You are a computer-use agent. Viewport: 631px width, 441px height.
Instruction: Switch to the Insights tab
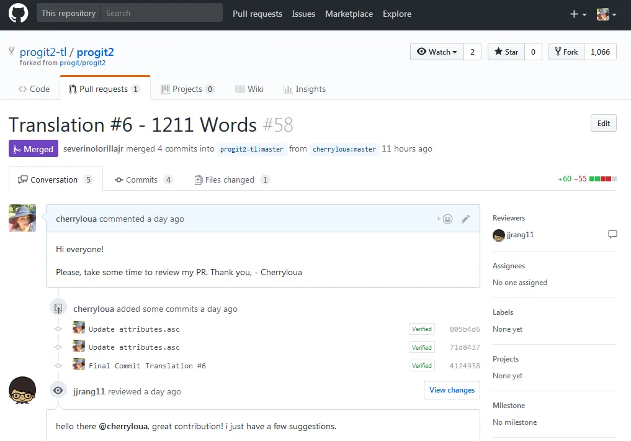tap(305, 89)
